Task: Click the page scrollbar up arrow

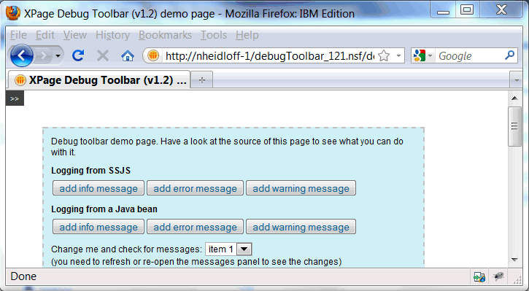Action: pos(514,98)
